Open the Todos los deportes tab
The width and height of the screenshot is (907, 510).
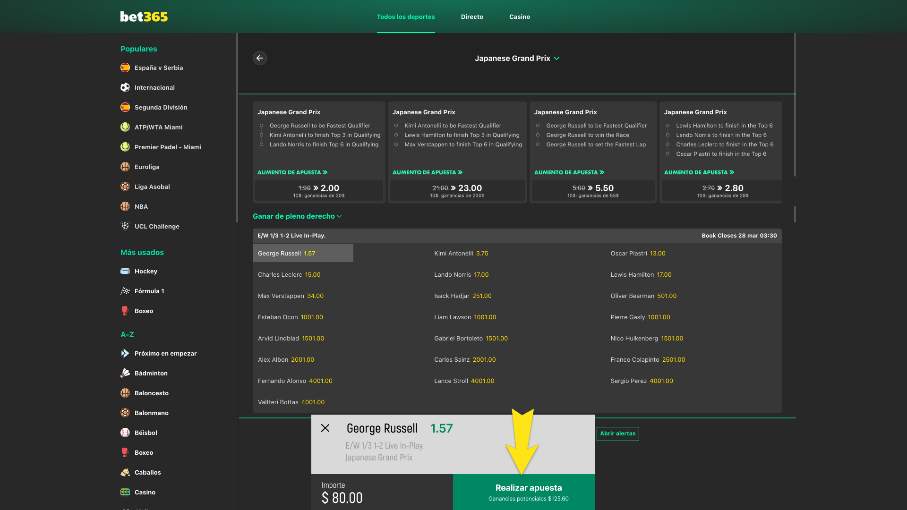click(406, 17)
